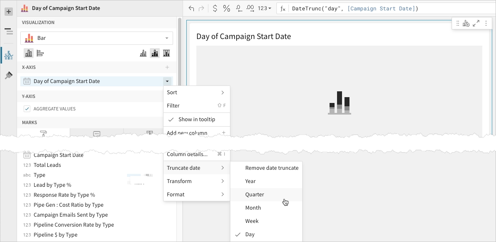Click the increase decimal places icon
The width and height of the screenshot is (496, 242).
pyautogui.click(x=250, y=8)
